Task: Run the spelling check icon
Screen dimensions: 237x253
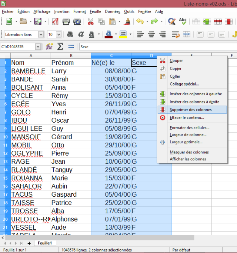Action: 183,21
